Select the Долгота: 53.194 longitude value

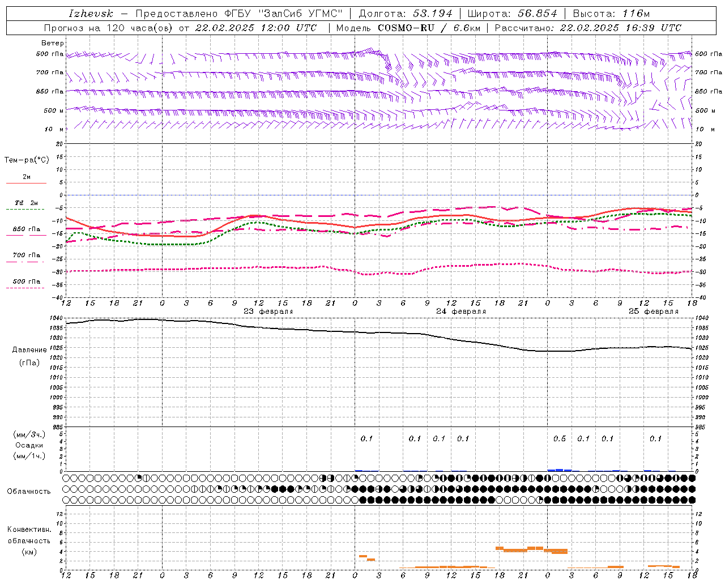(406, 14)
